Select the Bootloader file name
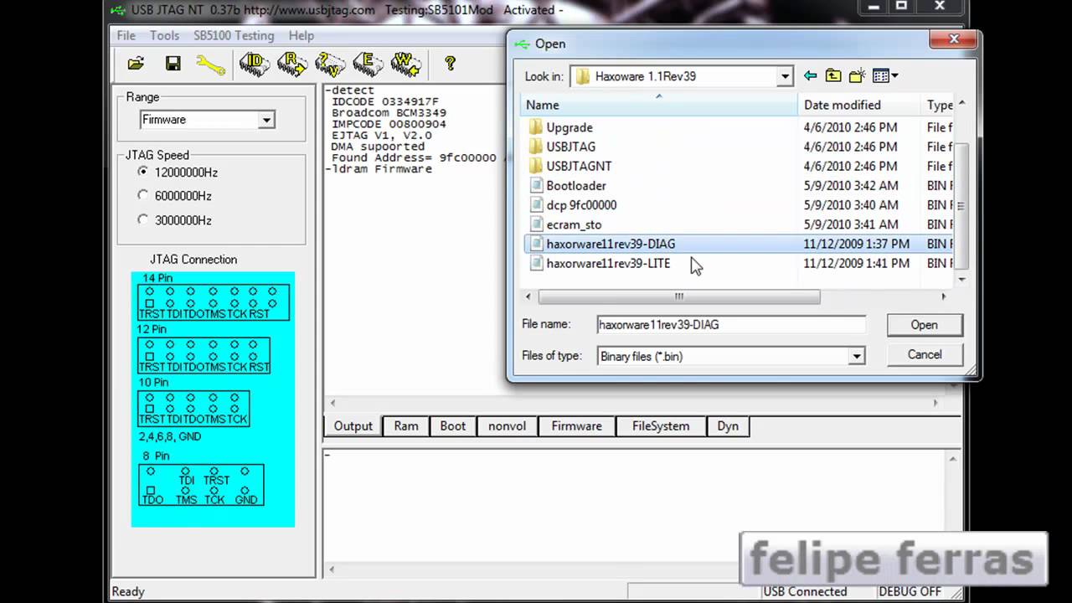 576,185
